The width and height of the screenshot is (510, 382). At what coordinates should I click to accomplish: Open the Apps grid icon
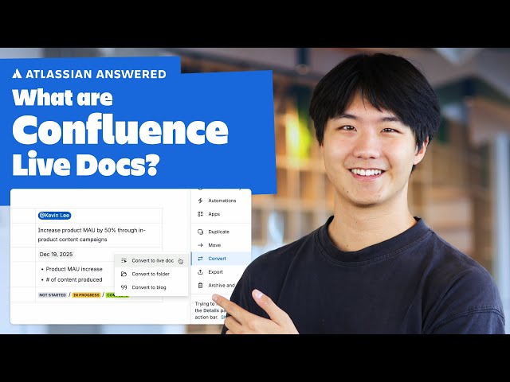click(200, 214)
